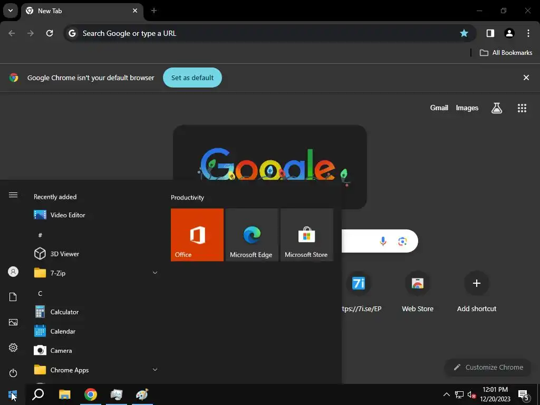
Task: Click the Recently added heading
Action: click(x=55, y=197)
